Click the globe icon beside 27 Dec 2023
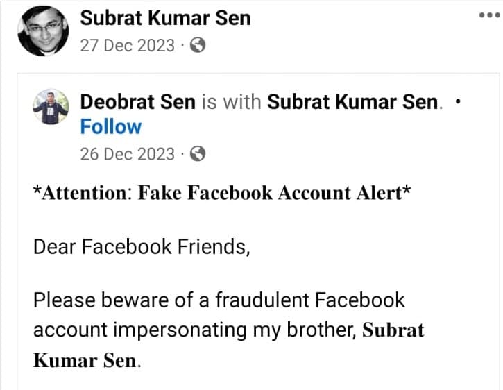The width and height of the screenshot is (503, 390). (x=198, y=46)
